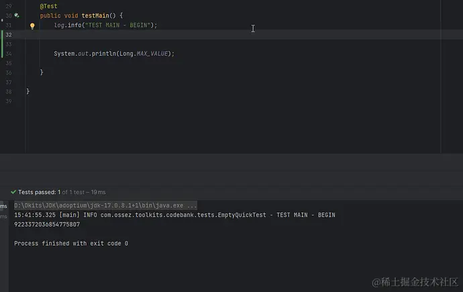The height and width of the screenshot is (292, 463).
Task: Click the log.info "TEST MAIN - BEGIN" statement
Action: pyautogui.click(x=106, y=26)
